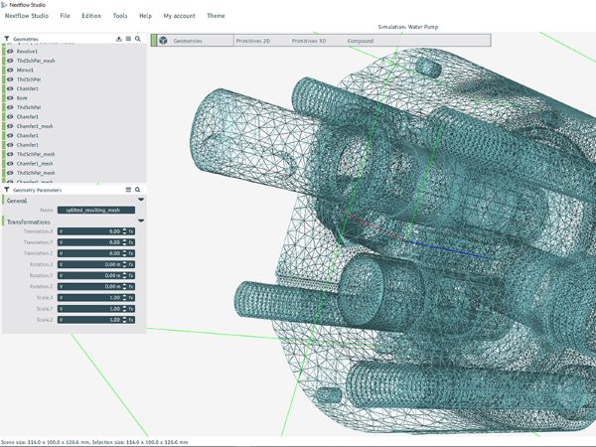Collapse the General section

[141, 200]
